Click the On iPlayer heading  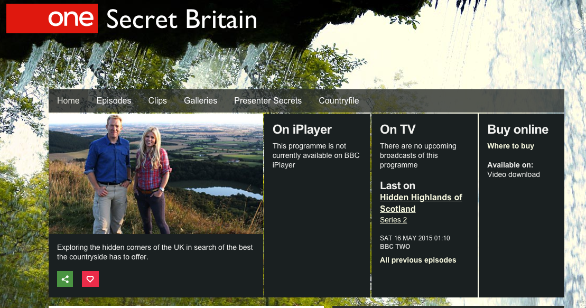pyautogui.click(x=302, y=129)
